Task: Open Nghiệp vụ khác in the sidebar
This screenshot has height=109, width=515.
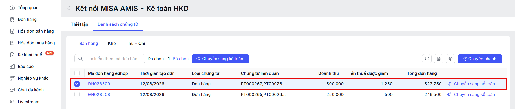Action: tap(33, 78)
